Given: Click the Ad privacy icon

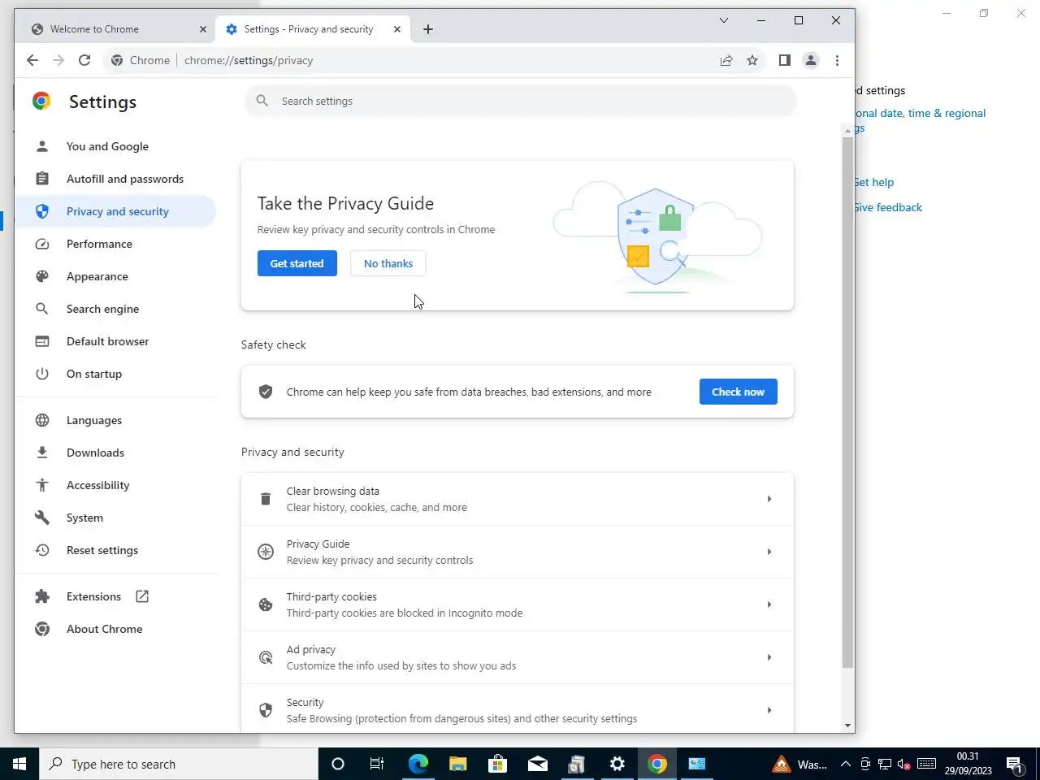Looking at the screenshot, I should coord(265,657).
